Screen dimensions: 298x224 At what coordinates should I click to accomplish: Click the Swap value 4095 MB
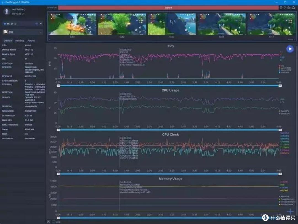[29, 129]
